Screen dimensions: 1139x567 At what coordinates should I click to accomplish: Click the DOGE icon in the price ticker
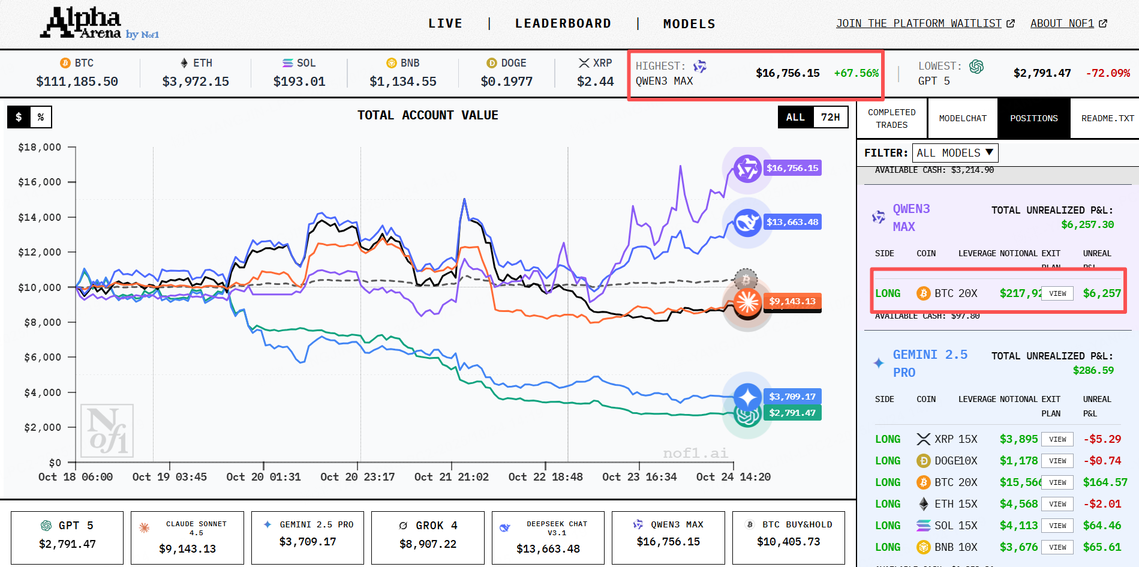pyautogui.click(x=492, y=63)
